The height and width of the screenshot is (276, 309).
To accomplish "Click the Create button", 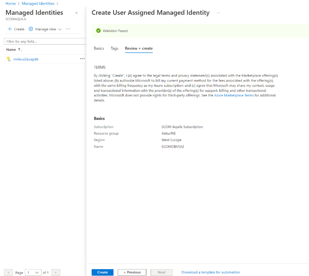I will click(102, 272).
